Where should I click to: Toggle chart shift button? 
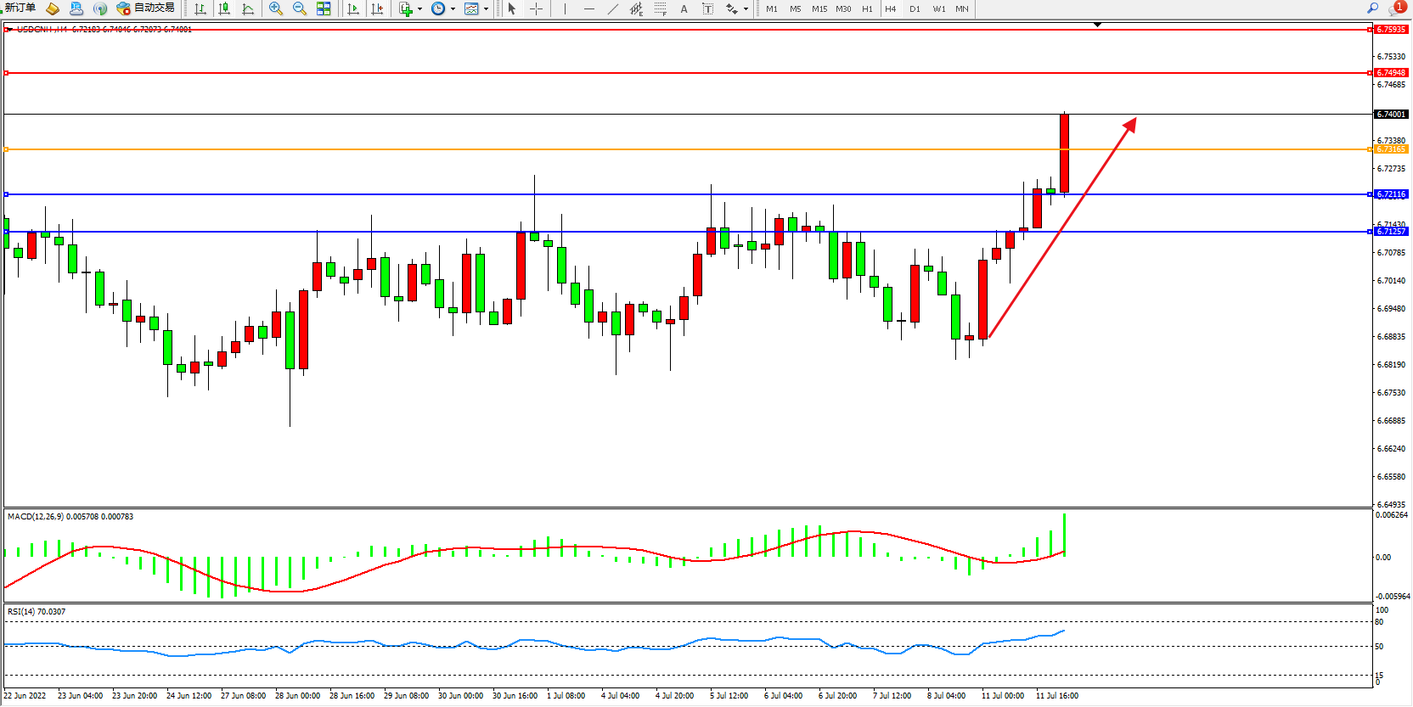coord(377,8)
